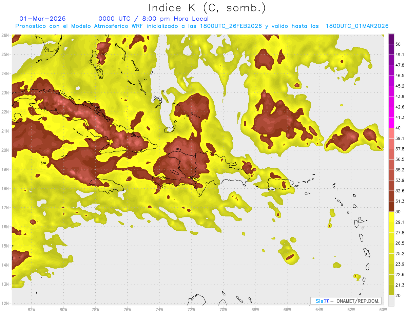407x314 pixels.
Task: Pick the dark purple colorbar swatch above 50
Action: 391,39
